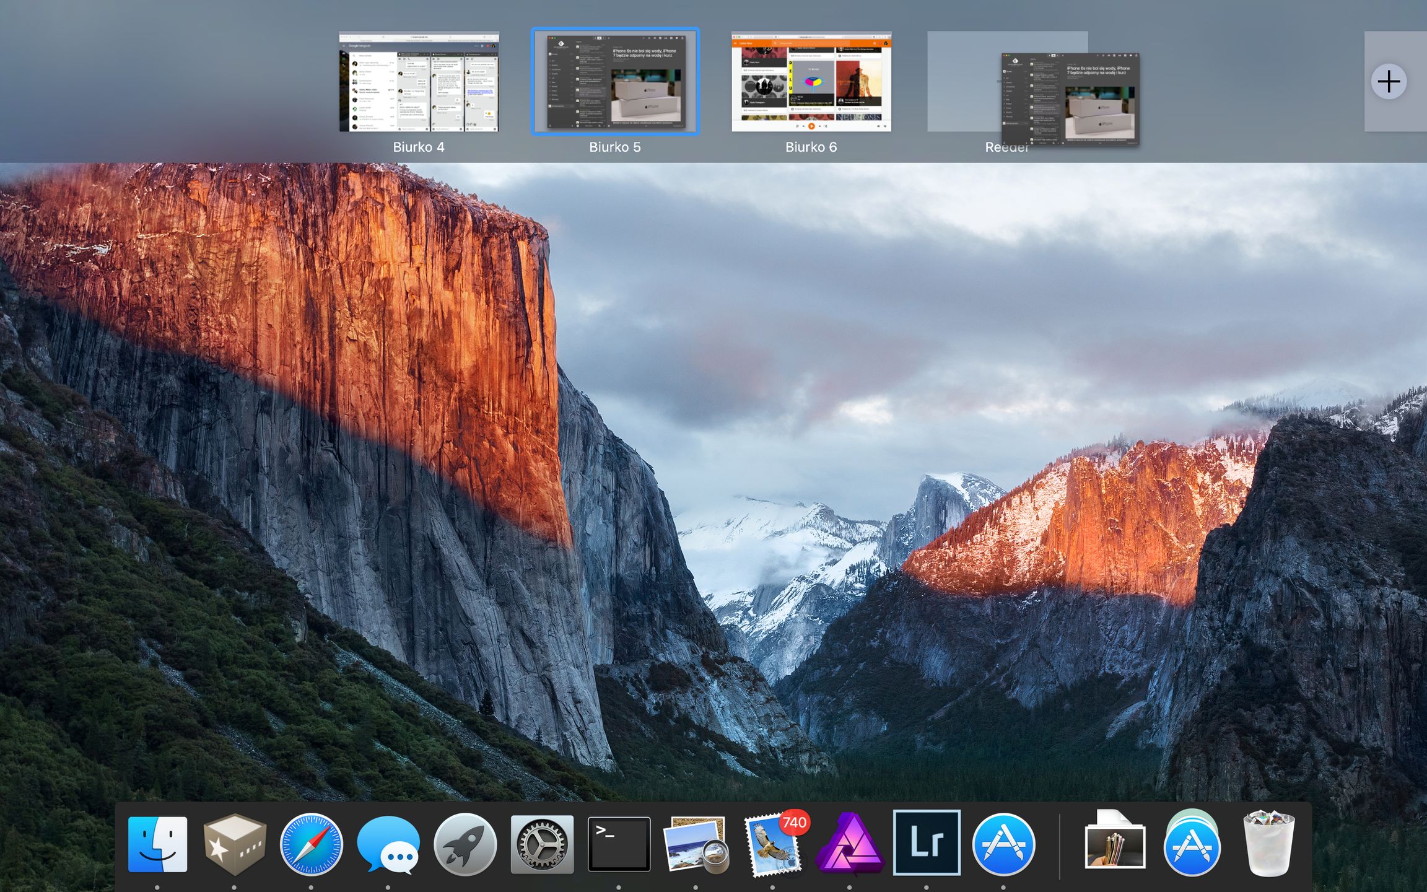Screen dimensions: 1427x892
Task: Open Applications stack beside the Trash
Action: (x=1192, y=844)
